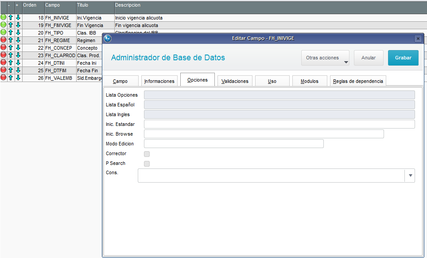Select the Opciones tab

coord(198,80)
